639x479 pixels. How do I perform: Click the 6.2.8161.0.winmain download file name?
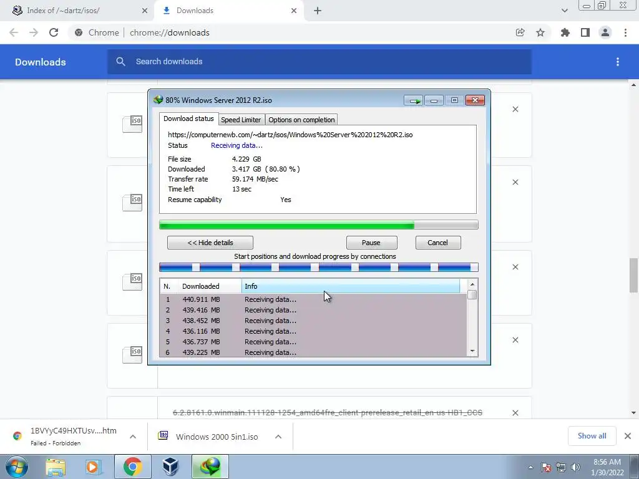[x=327, y=413]
